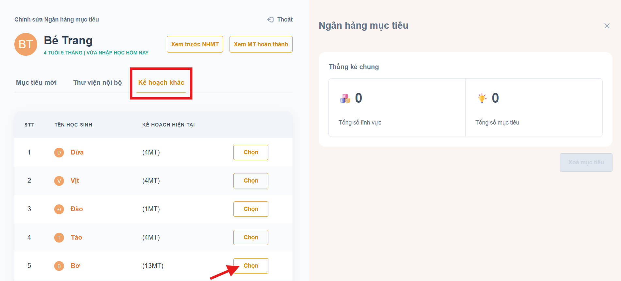
Task: Click the lightbulb icon for mục tiêu
Action: pyautogui.click(x=482, y=98)
